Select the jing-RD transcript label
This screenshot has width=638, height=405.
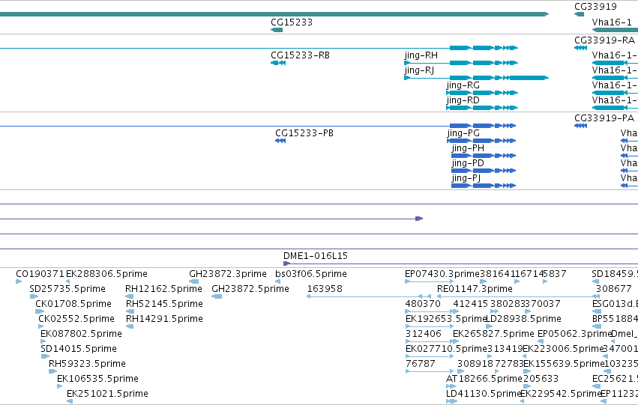[x=463, y=100]
